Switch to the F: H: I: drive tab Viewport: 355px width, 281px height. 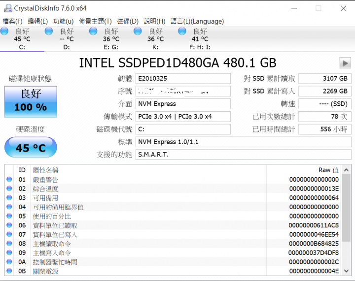pos(200,39)
